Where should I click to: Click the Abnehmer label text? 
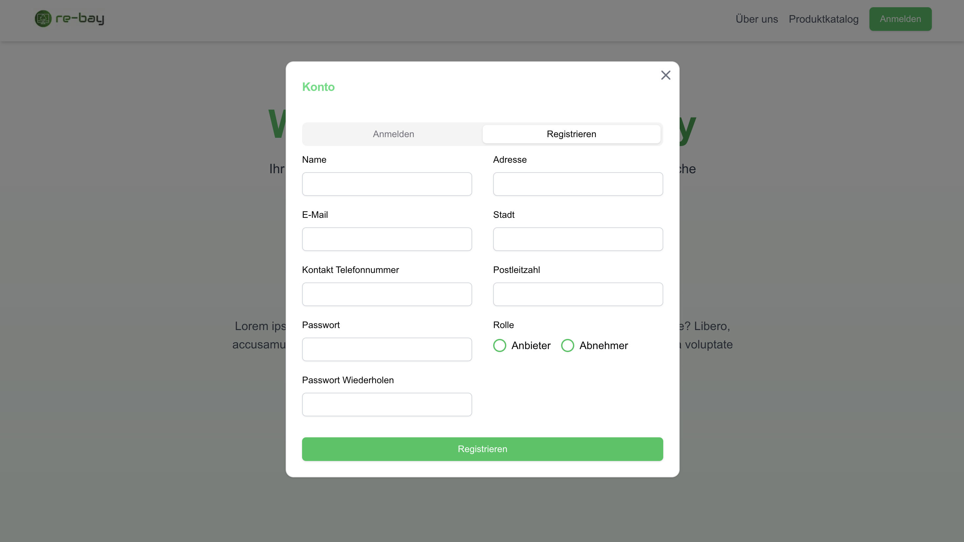603,345
